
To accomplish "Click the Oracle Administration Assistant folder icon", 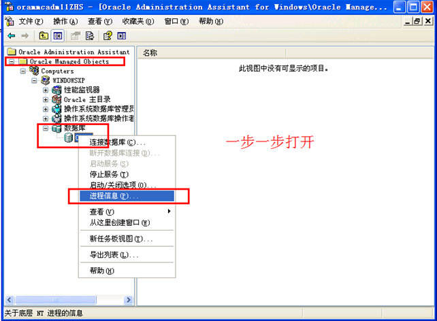I will click(12, 52).
